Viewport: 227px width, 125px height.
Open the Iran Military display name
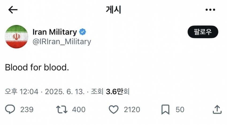(55, 32)
